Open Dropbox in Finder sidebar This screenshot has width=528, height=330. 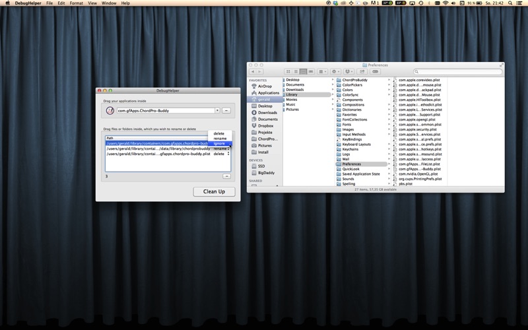point(263,125)
